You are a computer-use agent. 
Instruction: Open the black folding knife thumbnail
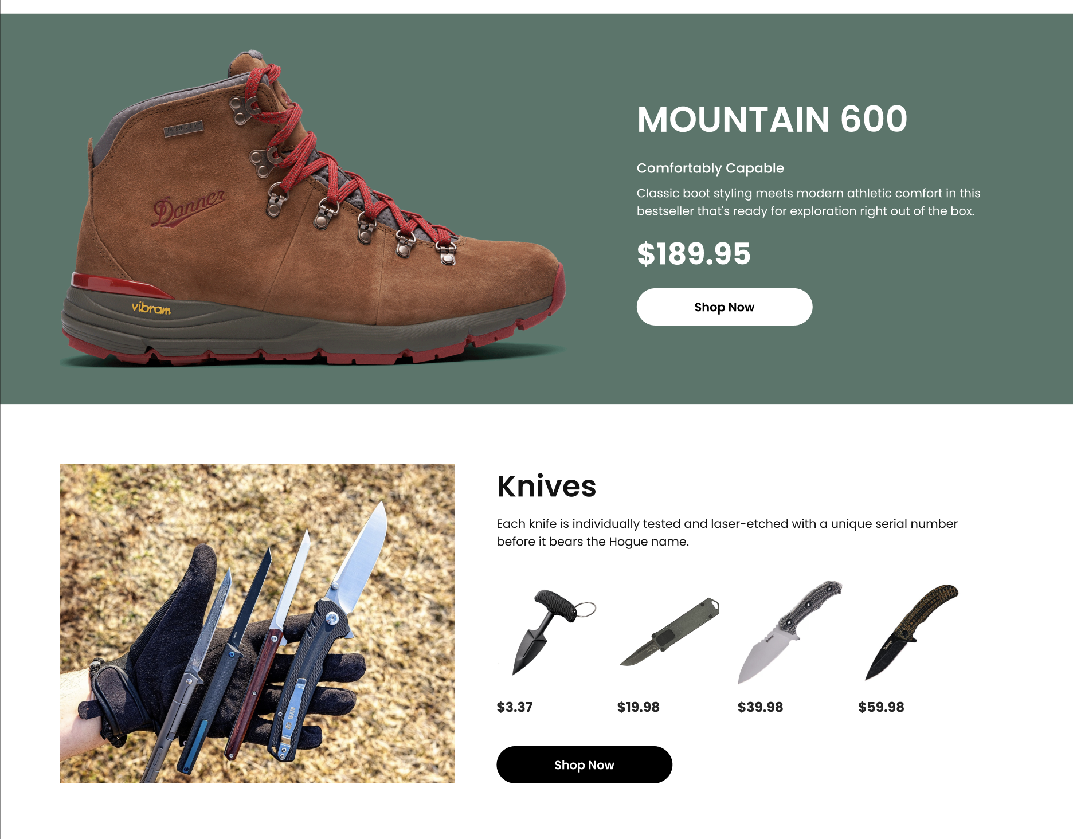click(x=911, y=632)
